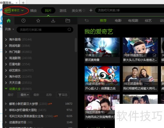This screenshot has width=164, height=128.
Task: Switch to the 找片 tab
Action: click(x=48, y=10)
